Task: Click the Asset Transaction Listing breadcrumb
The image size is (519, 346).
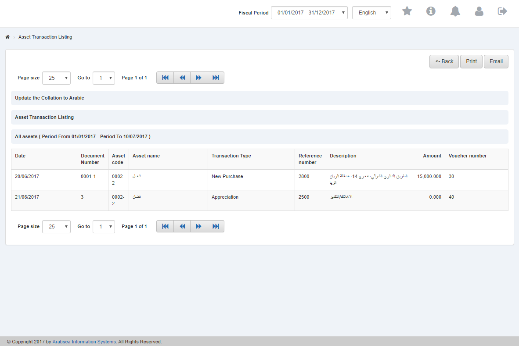Action: point(45,37)
